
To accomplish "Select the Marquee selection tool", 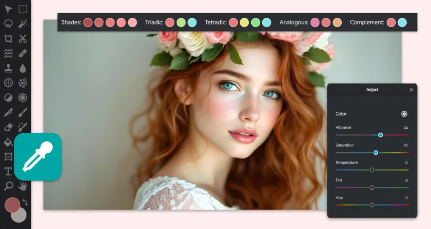I will (x=23, y=9).
